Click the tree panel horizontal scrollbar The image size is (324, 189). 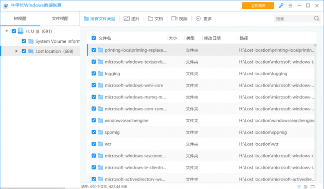tap(32, 188)
